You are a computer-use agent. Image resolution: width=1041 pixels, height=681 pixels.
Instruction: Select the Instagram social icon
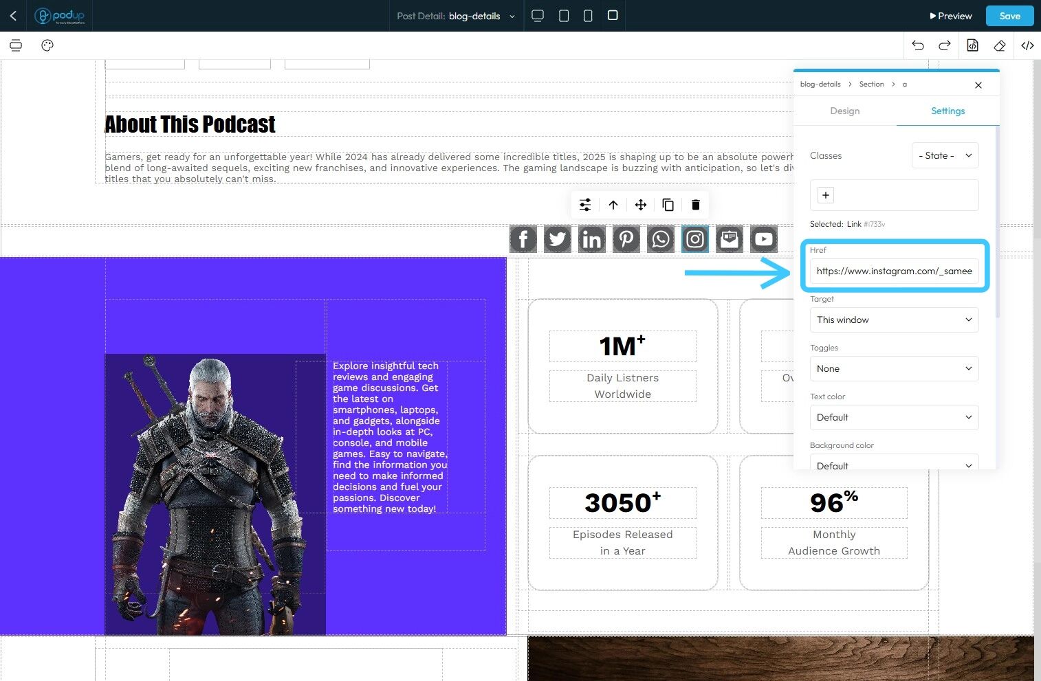click(695, 239)
